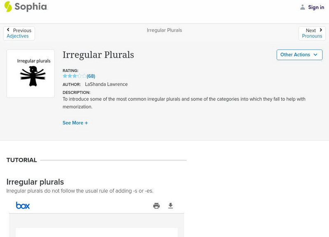Click the Next right arrow icon
Screen dimensions: 329x237
coord(321,30)
